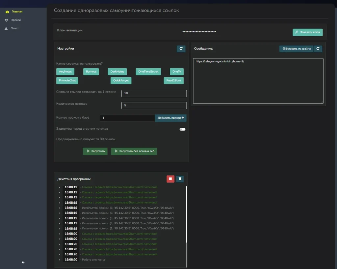Viewport: 337px width, 269px height.
Task: Click the yellow emoji icon next to Главная
Action: 7,11
